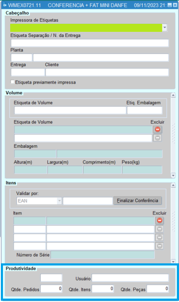
Task: Select the Usuário field in Produtividade
Action: point(130,278)
